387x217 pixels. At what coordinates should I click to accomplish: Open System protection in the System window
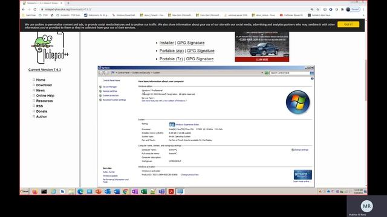click(111, 95)
